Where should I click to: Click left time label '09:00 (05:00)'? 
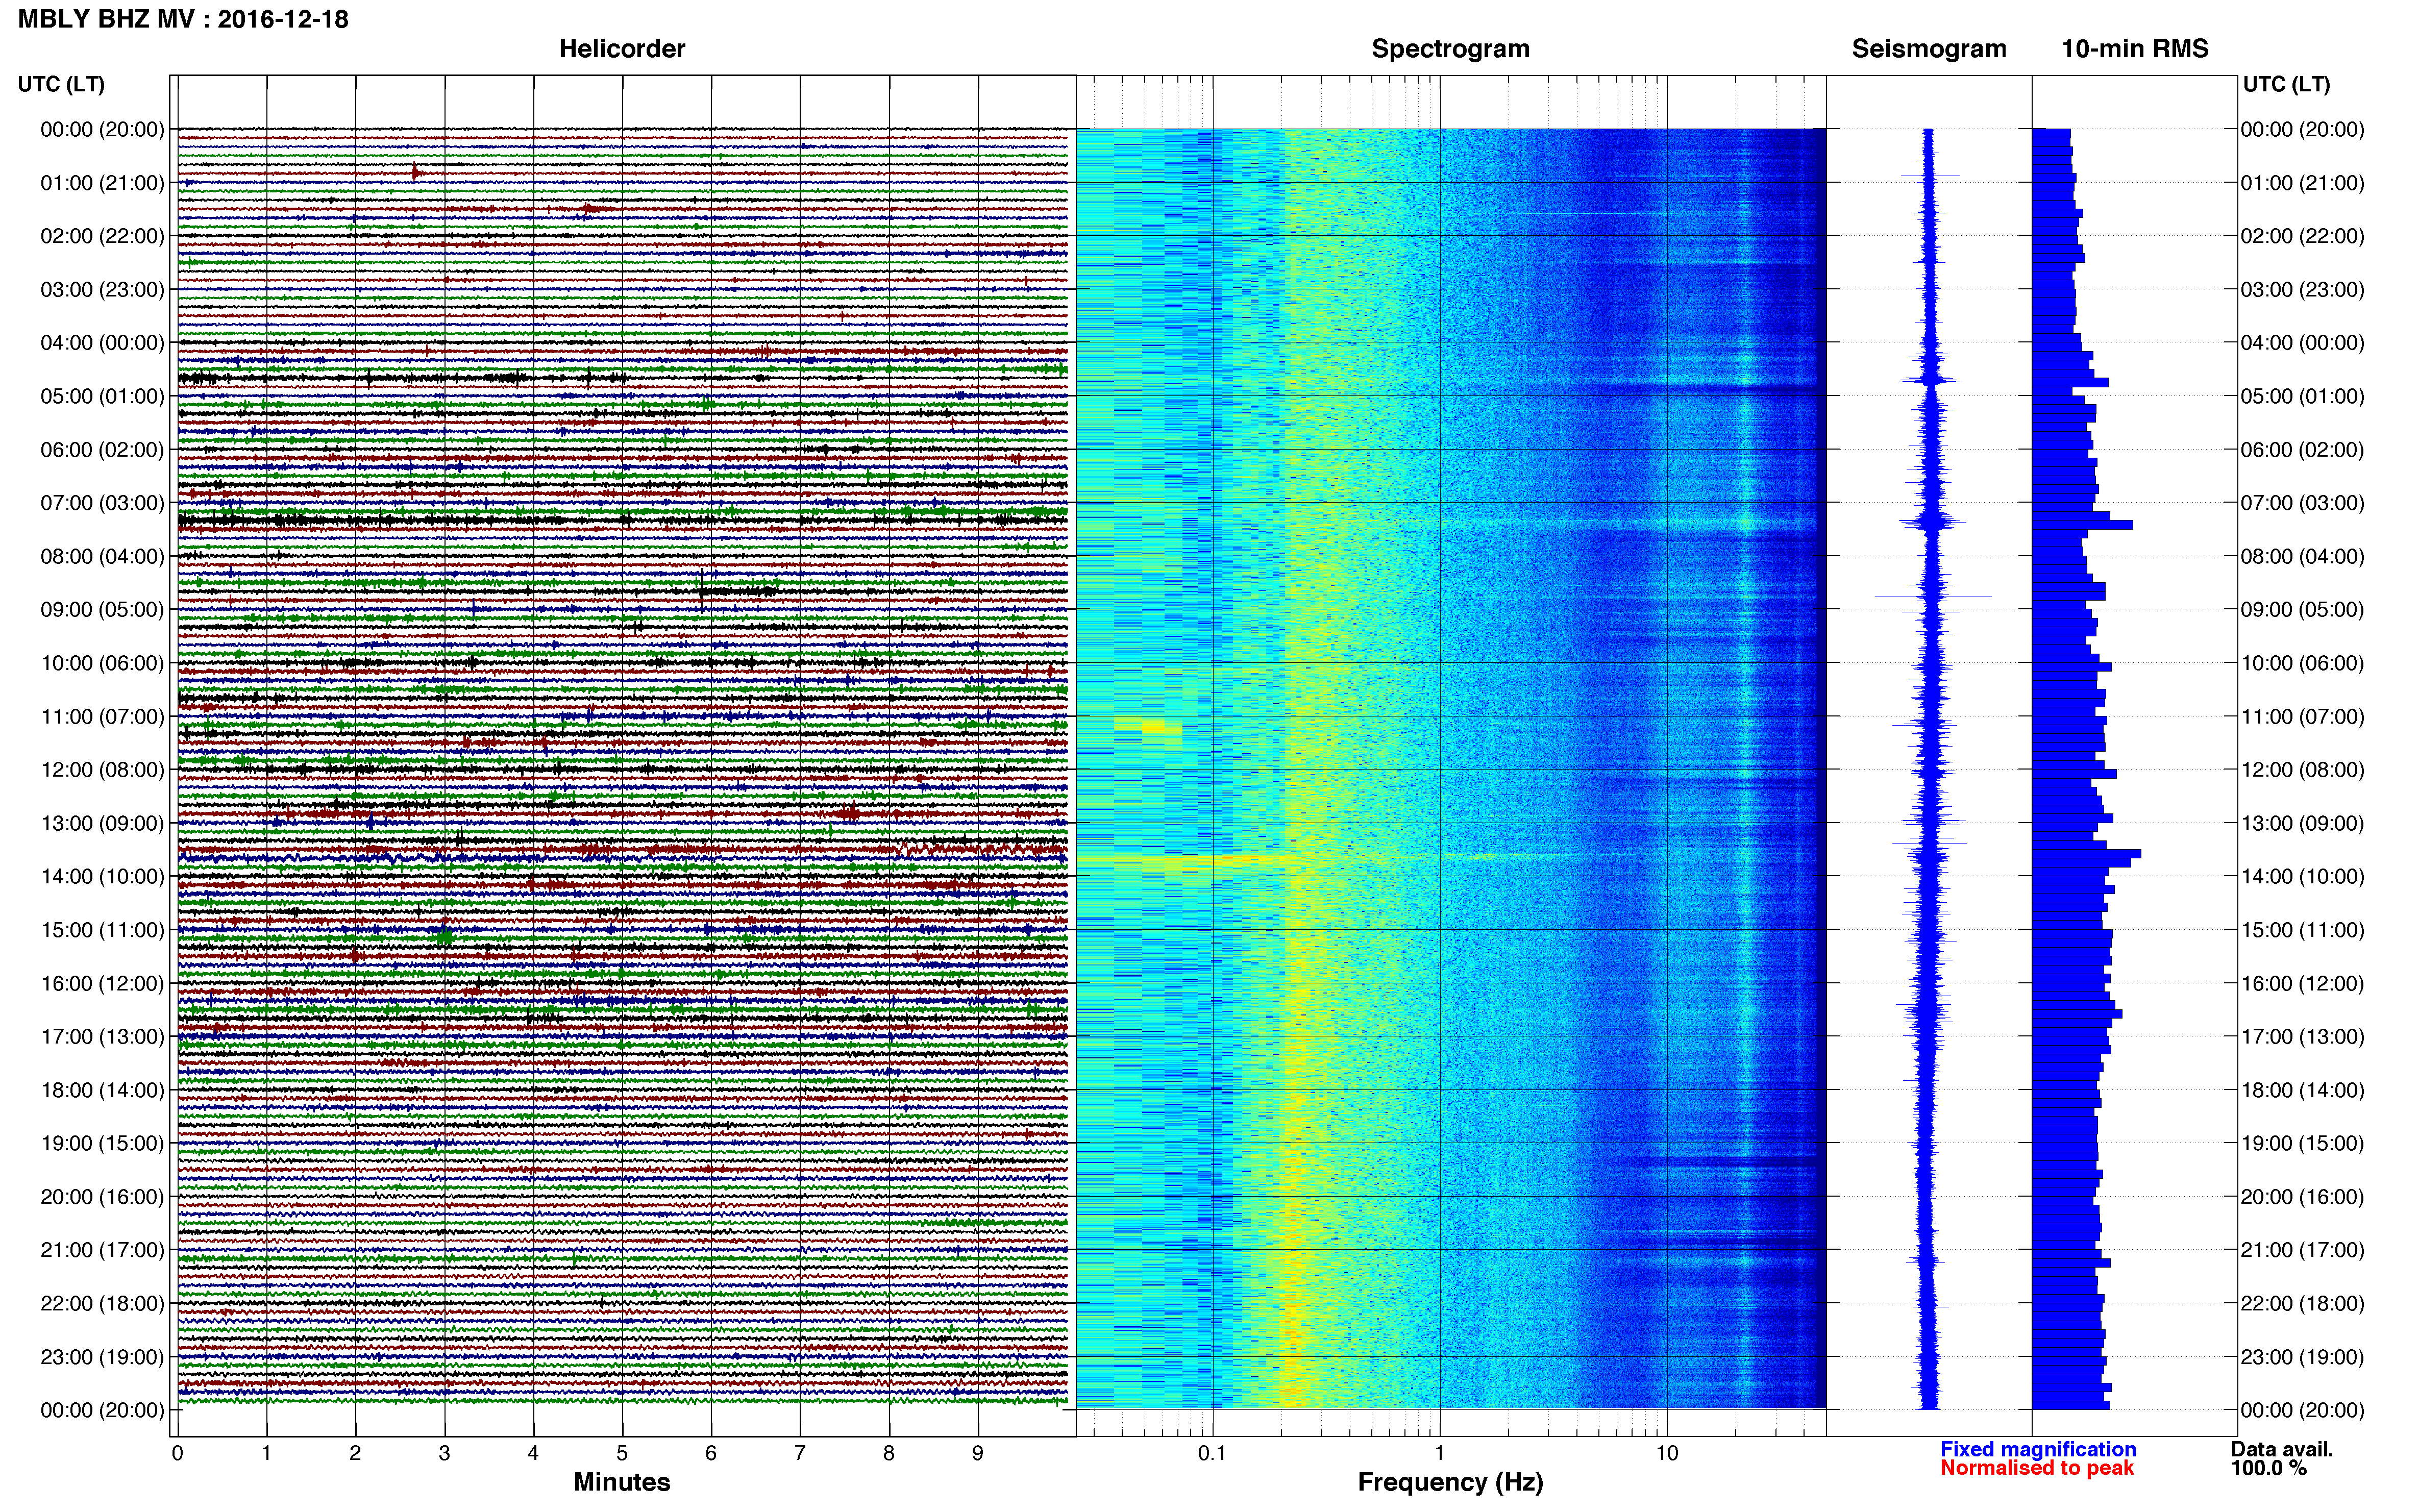(x=102, y=610)
